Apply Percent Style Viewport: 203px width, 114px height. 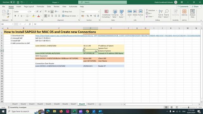click(88, 16)
